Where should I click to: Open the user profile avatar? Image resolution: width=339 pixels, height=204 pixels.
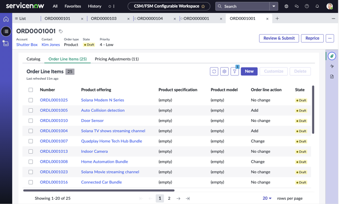click(329, 6)
